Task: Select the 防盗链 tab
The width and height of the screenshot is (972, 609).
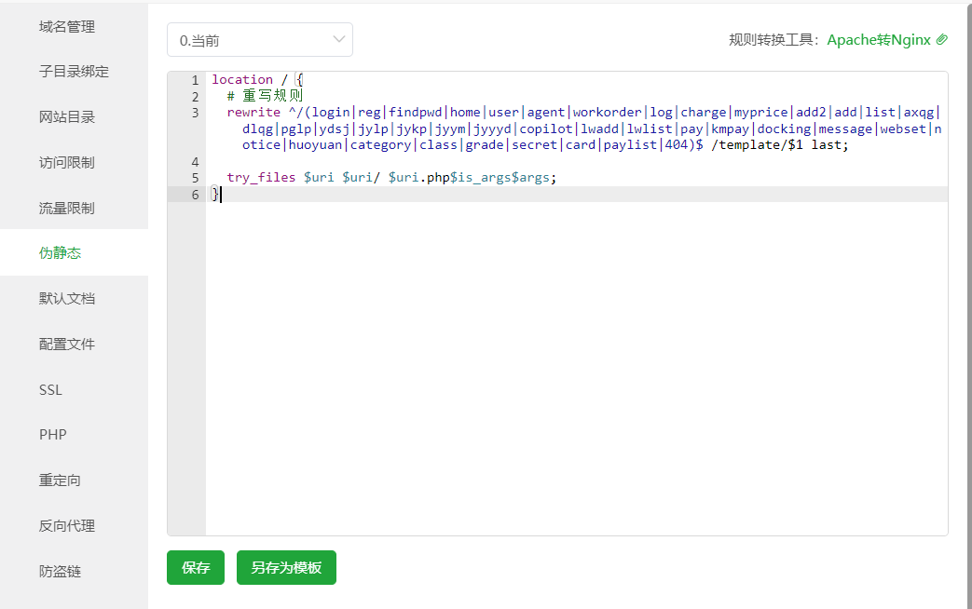Action: point(60,571)
